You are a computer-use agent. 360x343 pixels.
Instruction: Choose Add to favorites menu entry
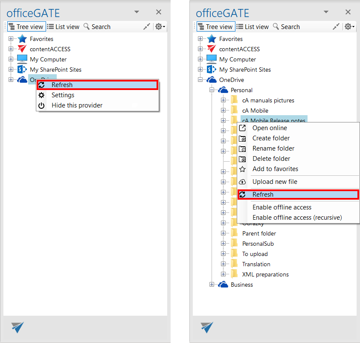[x=298, y=169]
